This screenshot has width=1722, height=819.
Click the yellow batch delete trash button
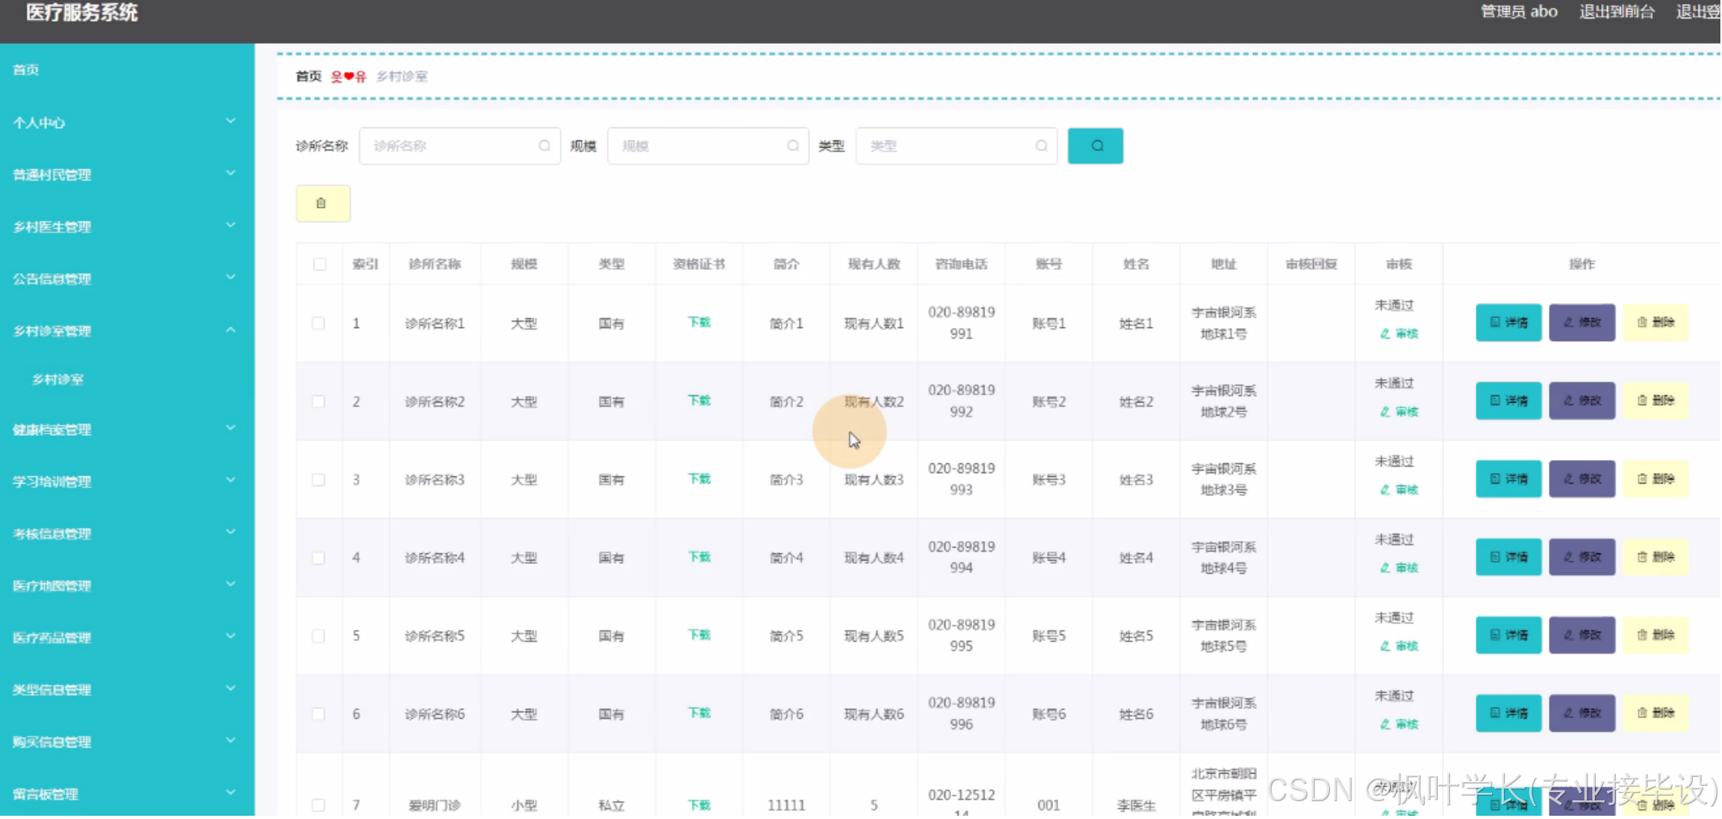(322, 203)
